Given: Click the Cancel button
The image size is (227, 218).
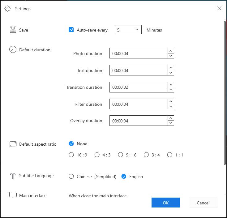Looking at the screenshot, I should [203, 203].
